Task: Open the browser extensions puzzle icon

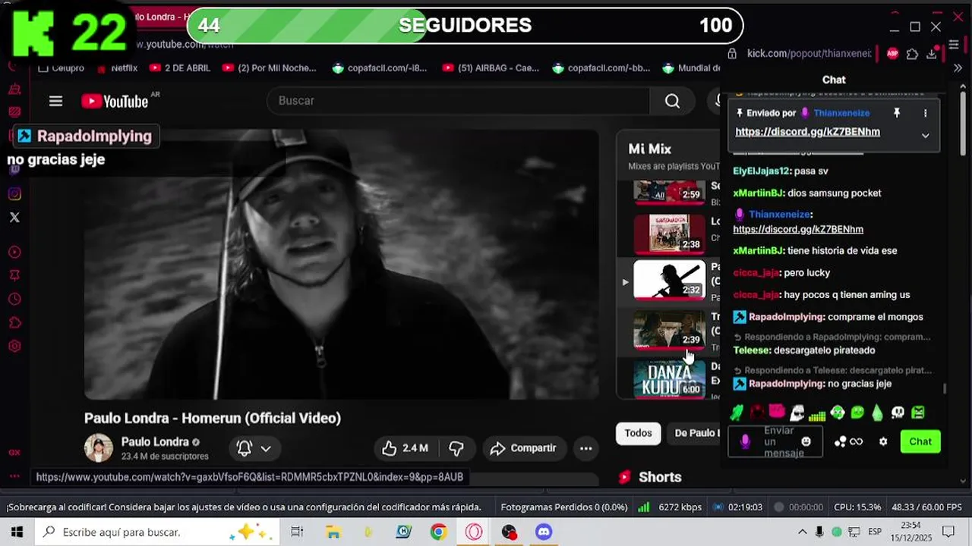Action: coord(912,54)
